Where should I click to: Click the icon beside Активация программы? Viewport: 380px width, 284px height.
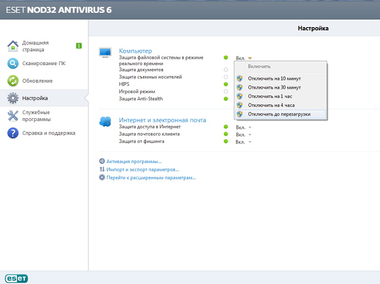(102, 161)
